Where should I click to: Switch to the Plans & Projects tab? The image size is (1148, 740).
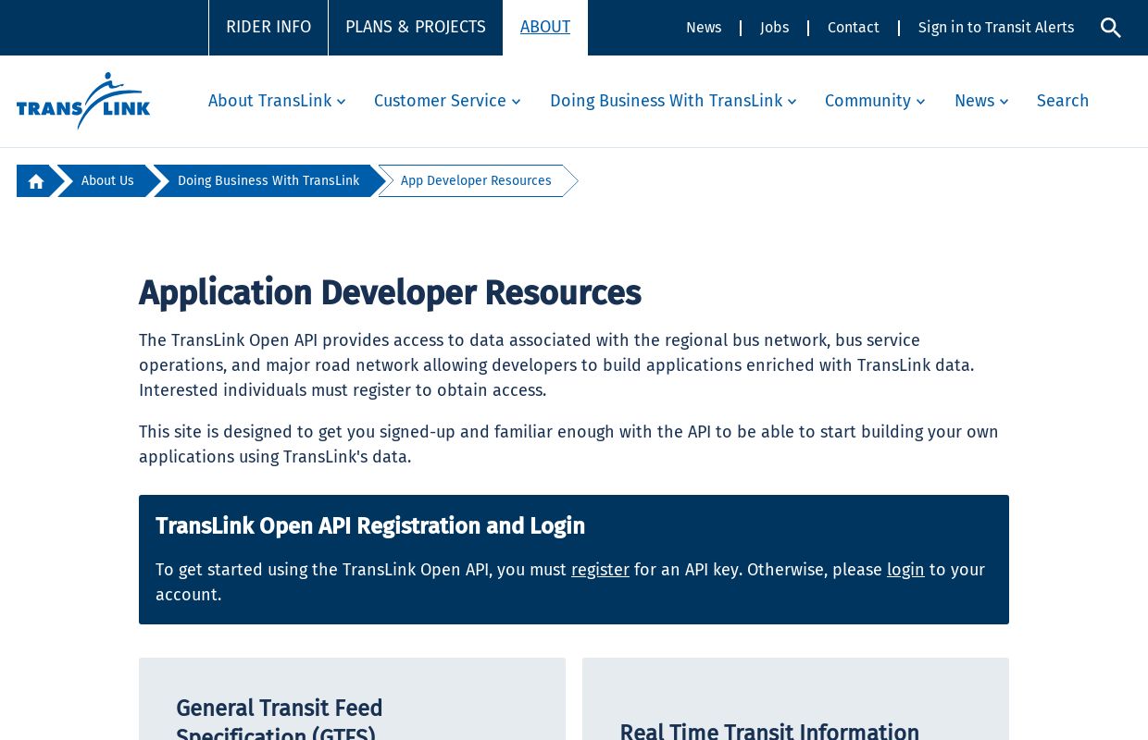(416, 28)
